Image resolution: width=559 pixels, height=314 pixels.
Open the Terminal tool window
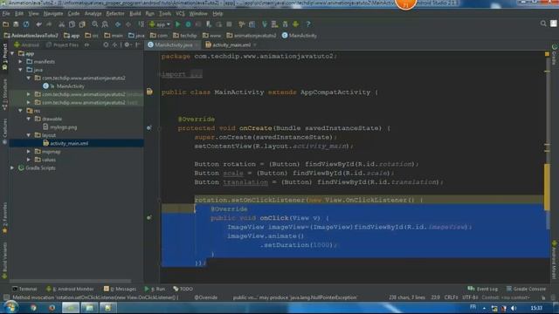click(24, 289)
